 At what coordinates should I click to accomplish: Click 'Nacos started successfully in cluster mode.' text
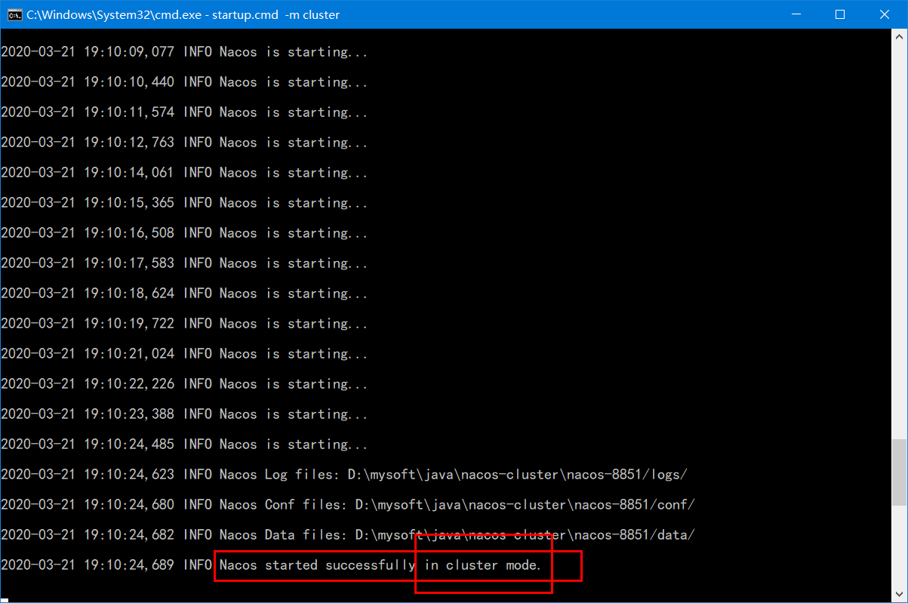point(380,565)
